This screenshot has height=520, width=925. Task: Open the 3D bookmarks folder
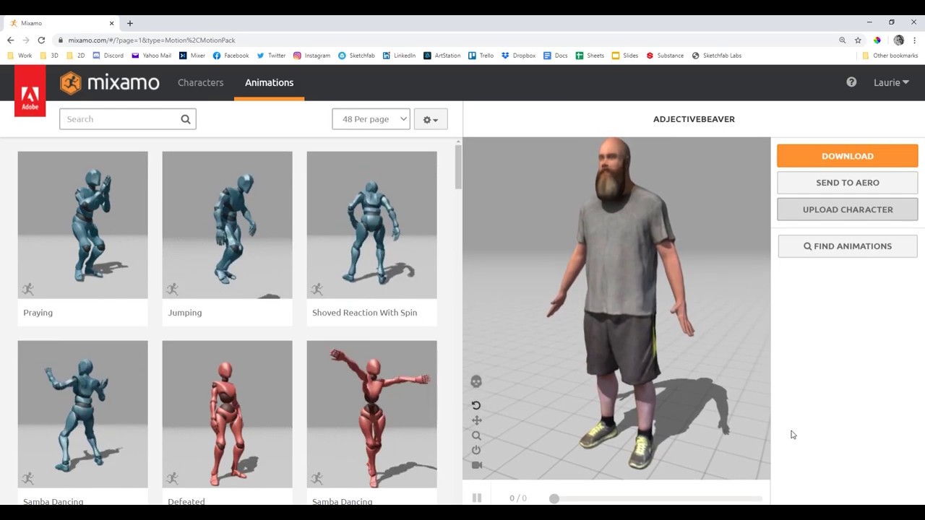coord(49,56)
